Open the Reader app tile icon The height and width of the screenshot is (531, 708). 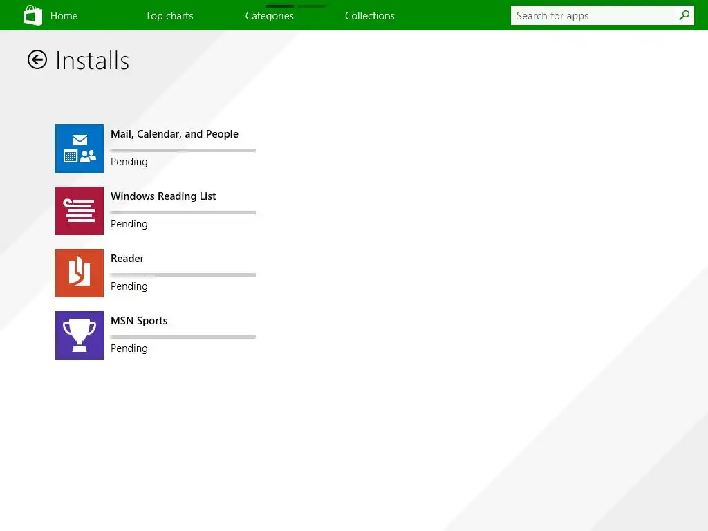[80, 273]
